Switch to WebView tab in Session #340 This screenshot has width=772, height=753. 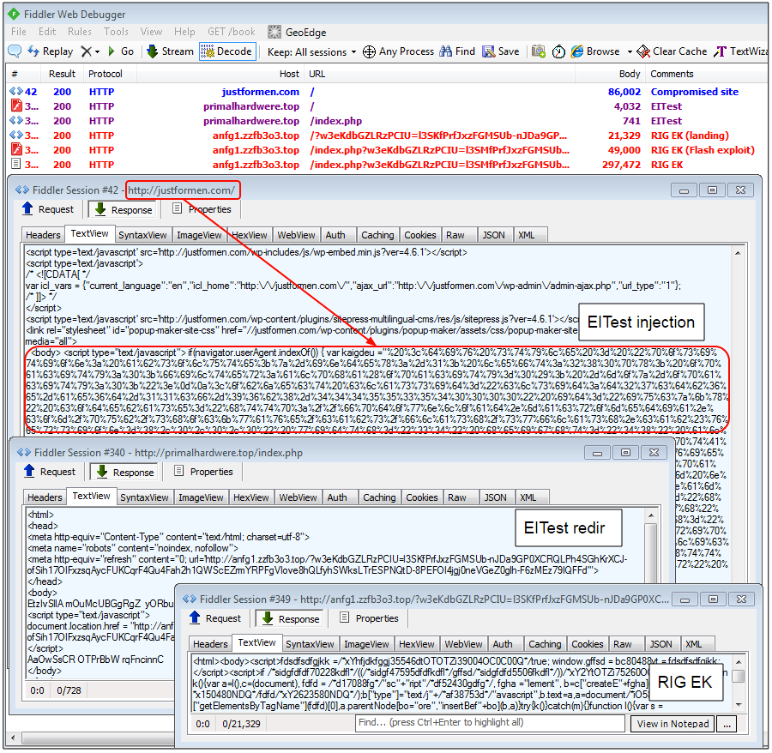[298, 497]
